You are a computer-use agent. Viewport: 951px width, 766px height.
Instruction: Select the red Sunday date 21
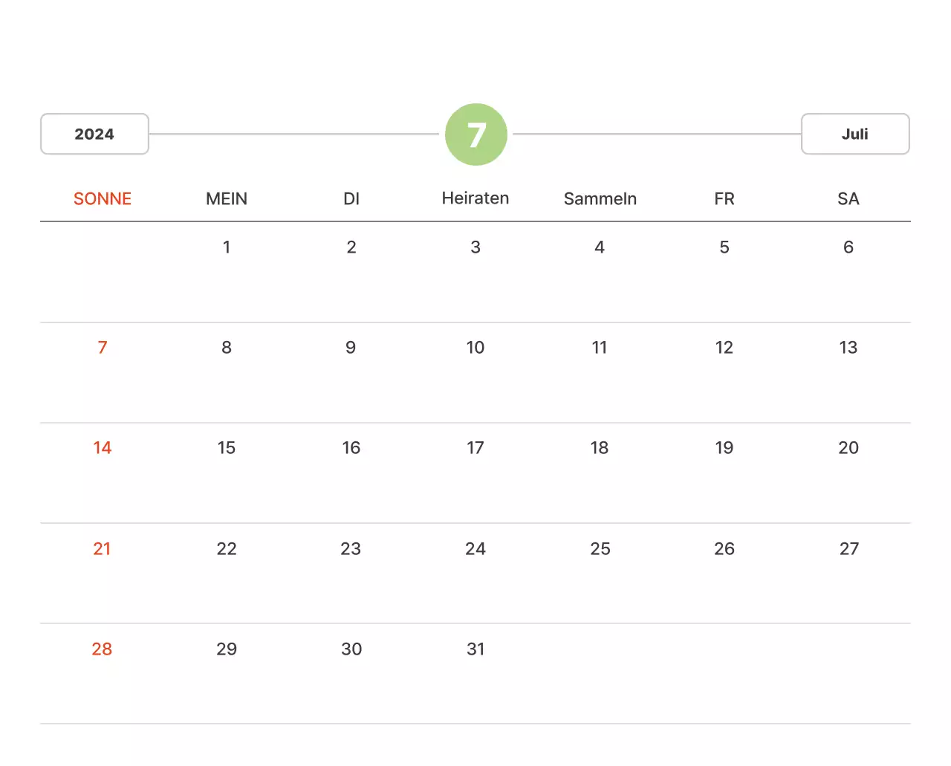103,549
